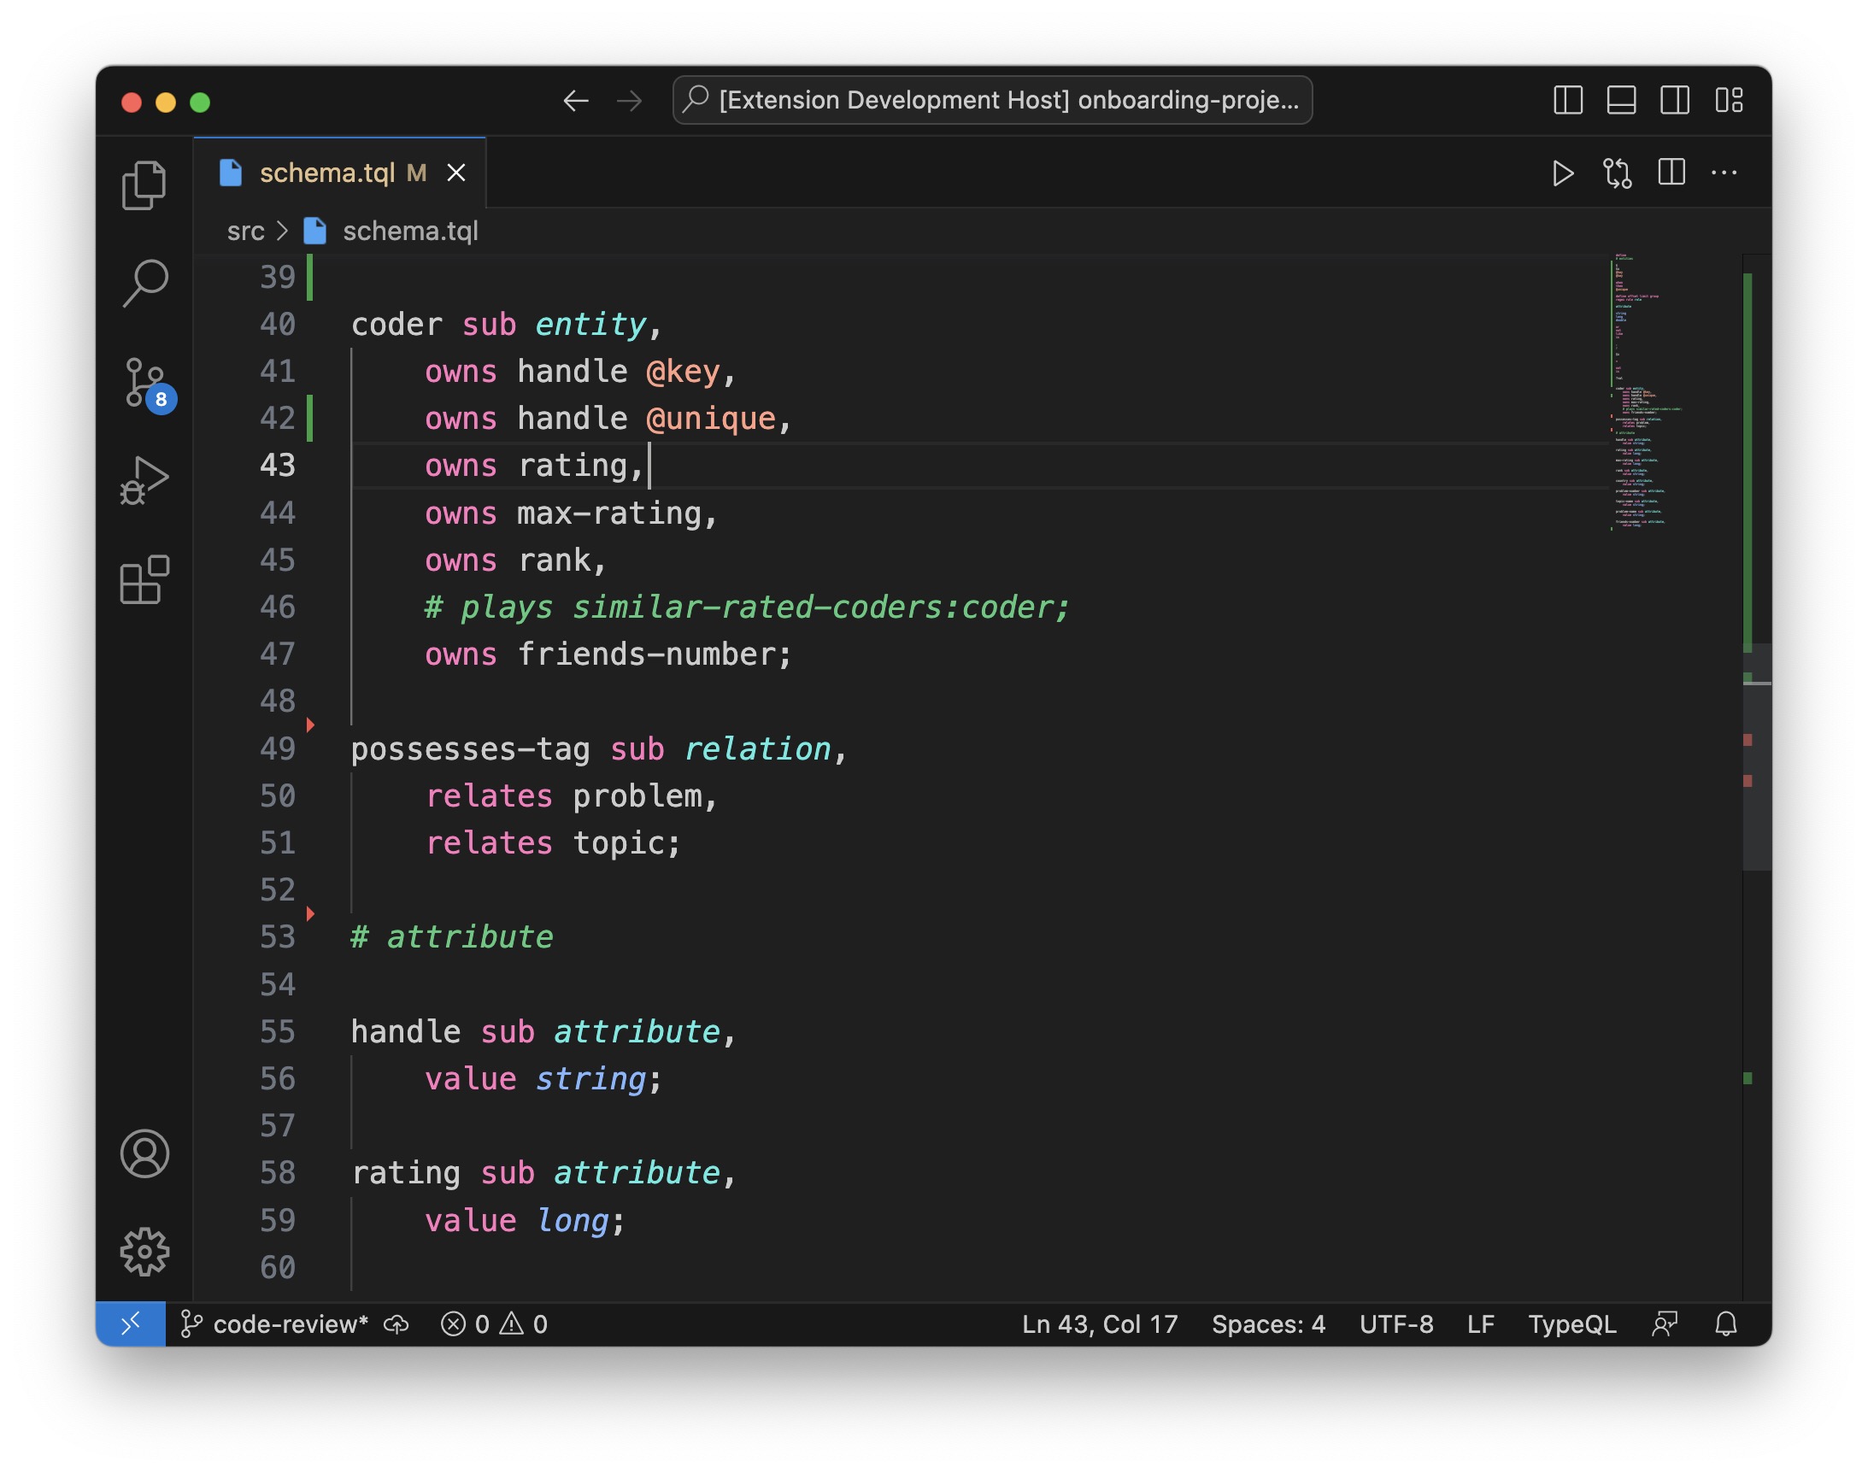Open the Search view icon
1868x1473 pixels.
point(144,282)
